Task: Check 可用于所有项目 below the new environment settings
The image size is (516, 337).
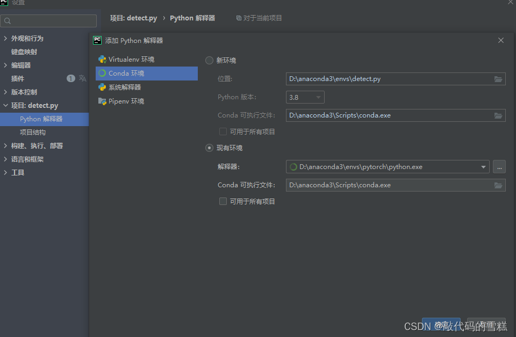Action: [223, 131]
